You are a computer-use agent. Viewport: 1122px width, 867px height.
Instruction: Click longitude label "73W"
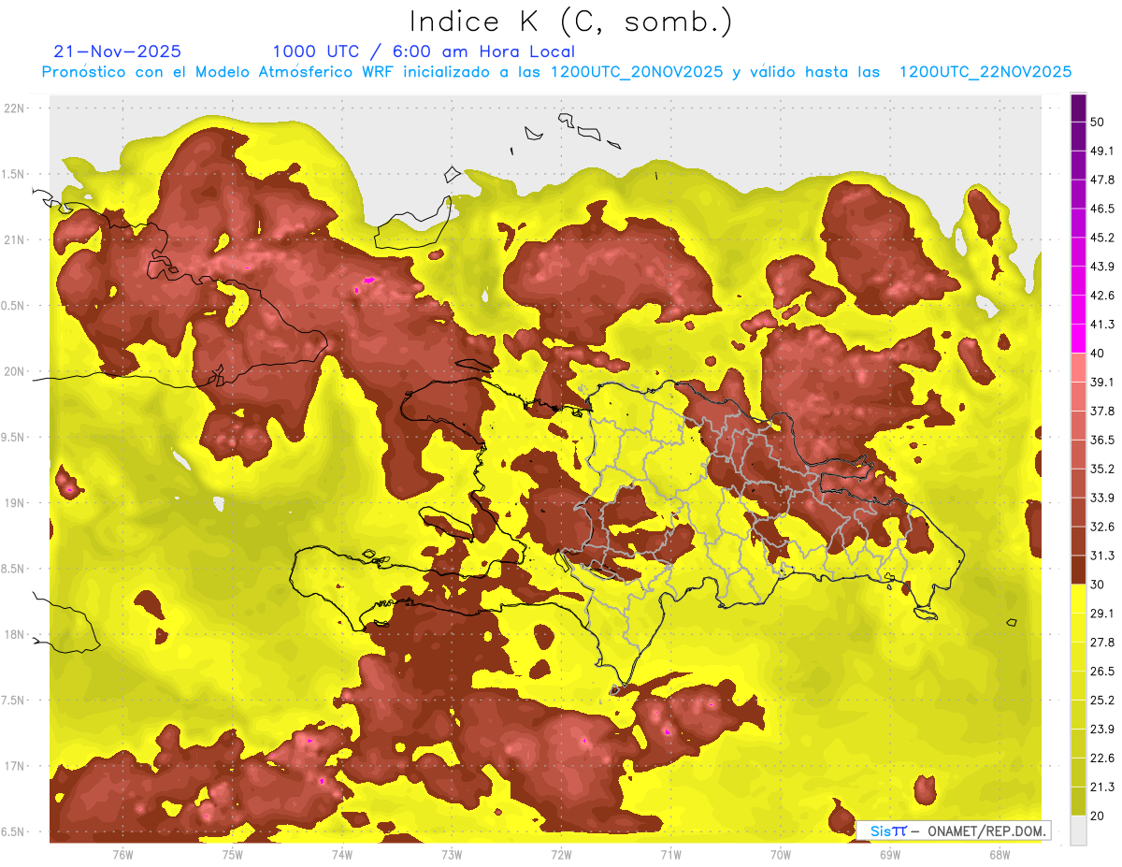pyautogui.click(x=452, y=855)
